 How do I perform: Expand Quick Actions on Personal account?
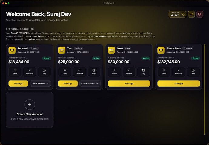[x=40, y=84]
